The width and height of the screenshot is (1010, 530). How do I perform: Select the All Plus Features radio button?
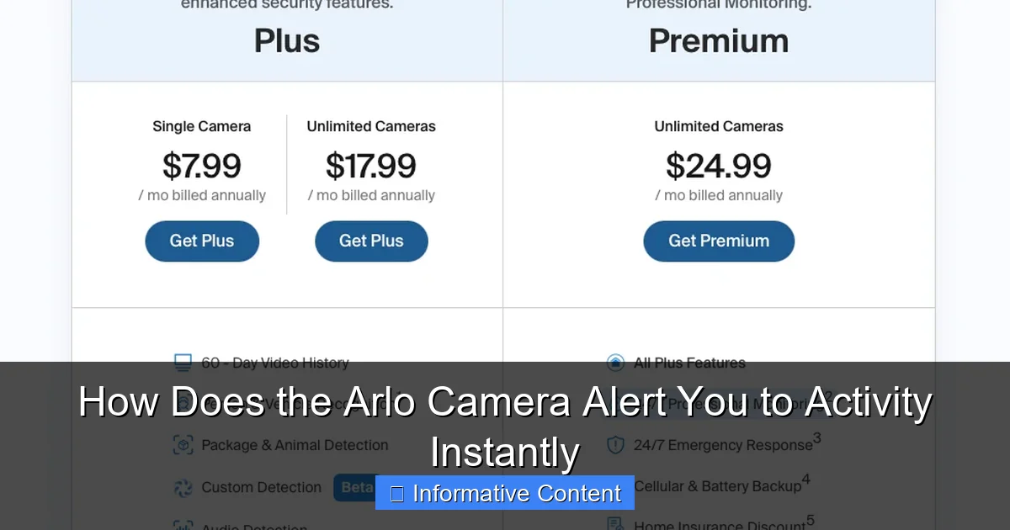point(615,362)
